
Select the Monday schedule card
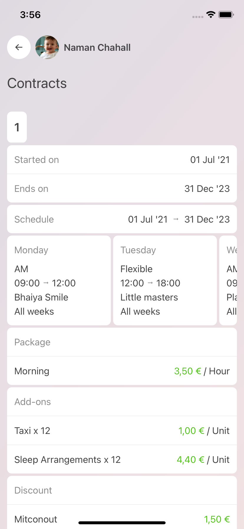[x=59, y=280]
